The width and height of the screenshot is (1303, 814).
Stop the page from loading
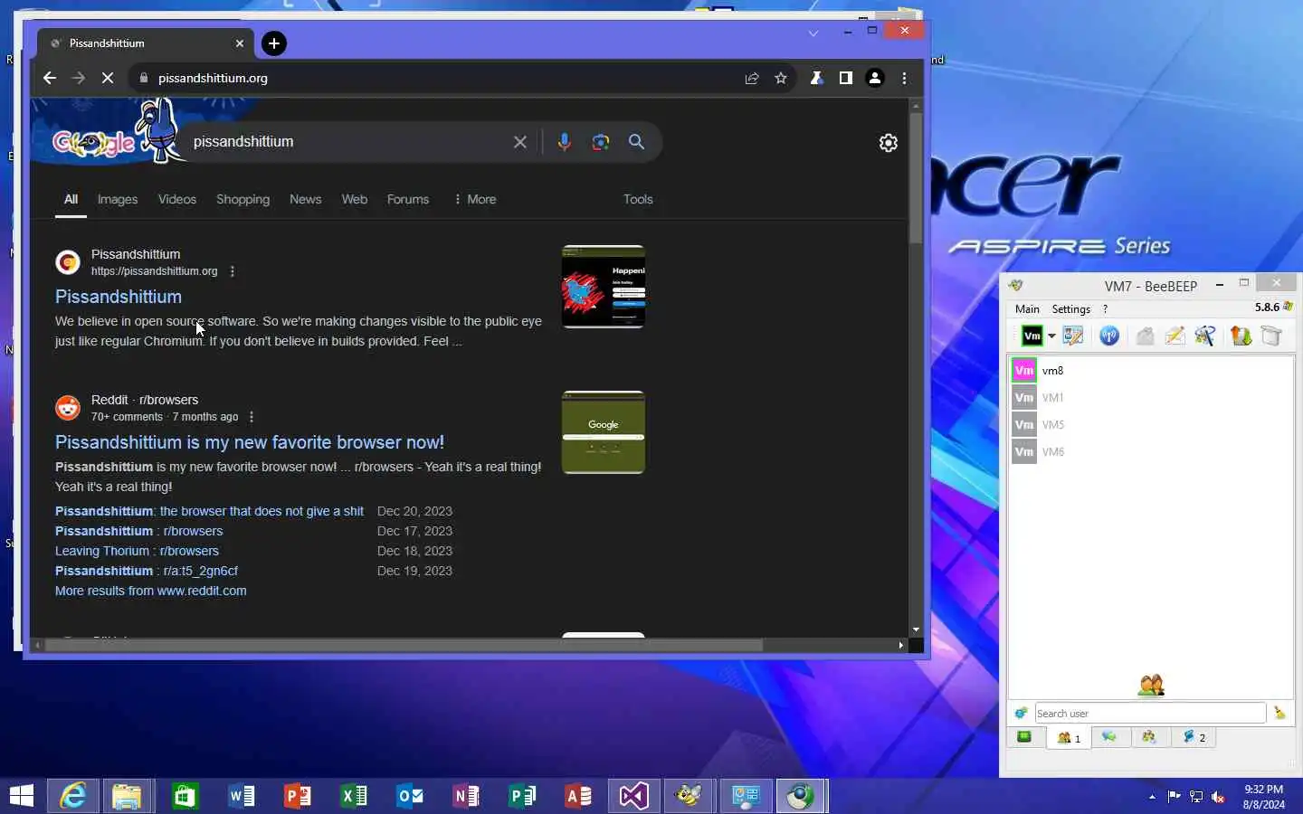click(108, 78)
